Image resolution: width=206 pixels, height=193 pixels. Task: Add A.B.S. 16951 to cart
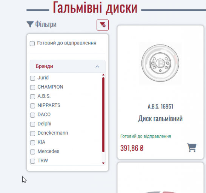point(192,147)
